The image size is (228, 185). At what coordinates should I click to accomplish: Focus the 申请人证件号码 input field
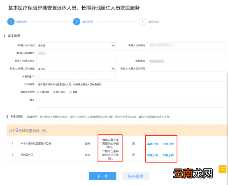coord(186,45)
